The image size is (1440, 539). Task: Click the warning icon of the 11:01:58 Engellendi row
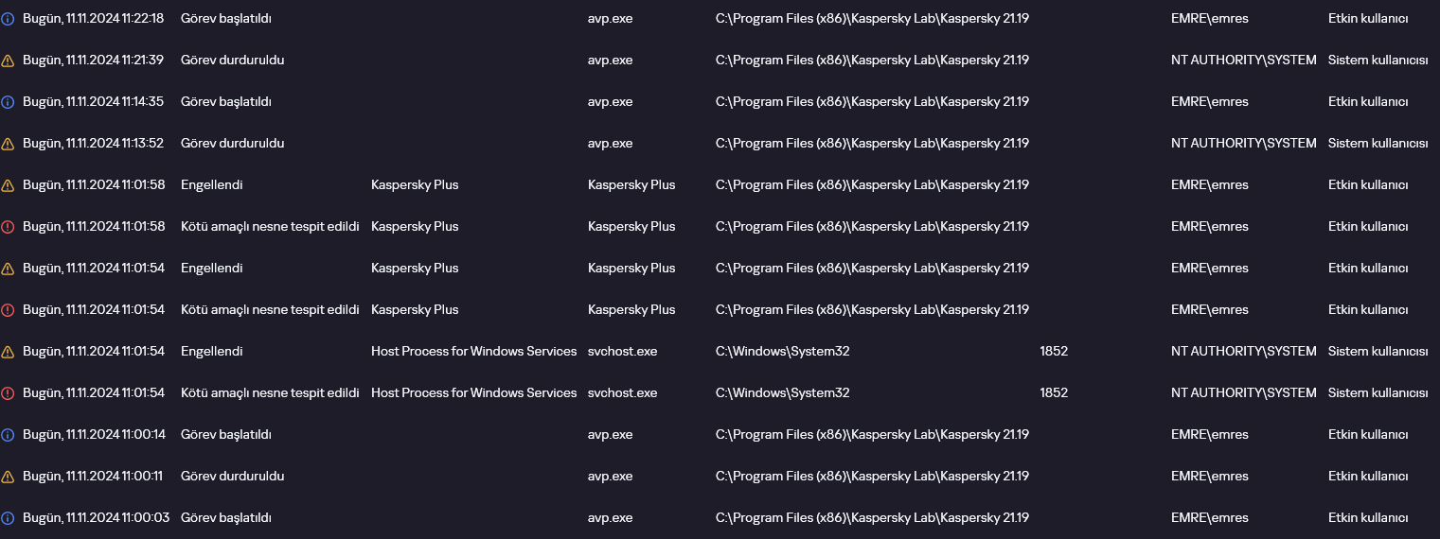(8, 185)
